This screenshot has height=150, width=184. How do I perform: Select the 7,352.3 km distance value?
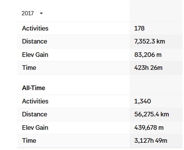click(x=150, y=41)
